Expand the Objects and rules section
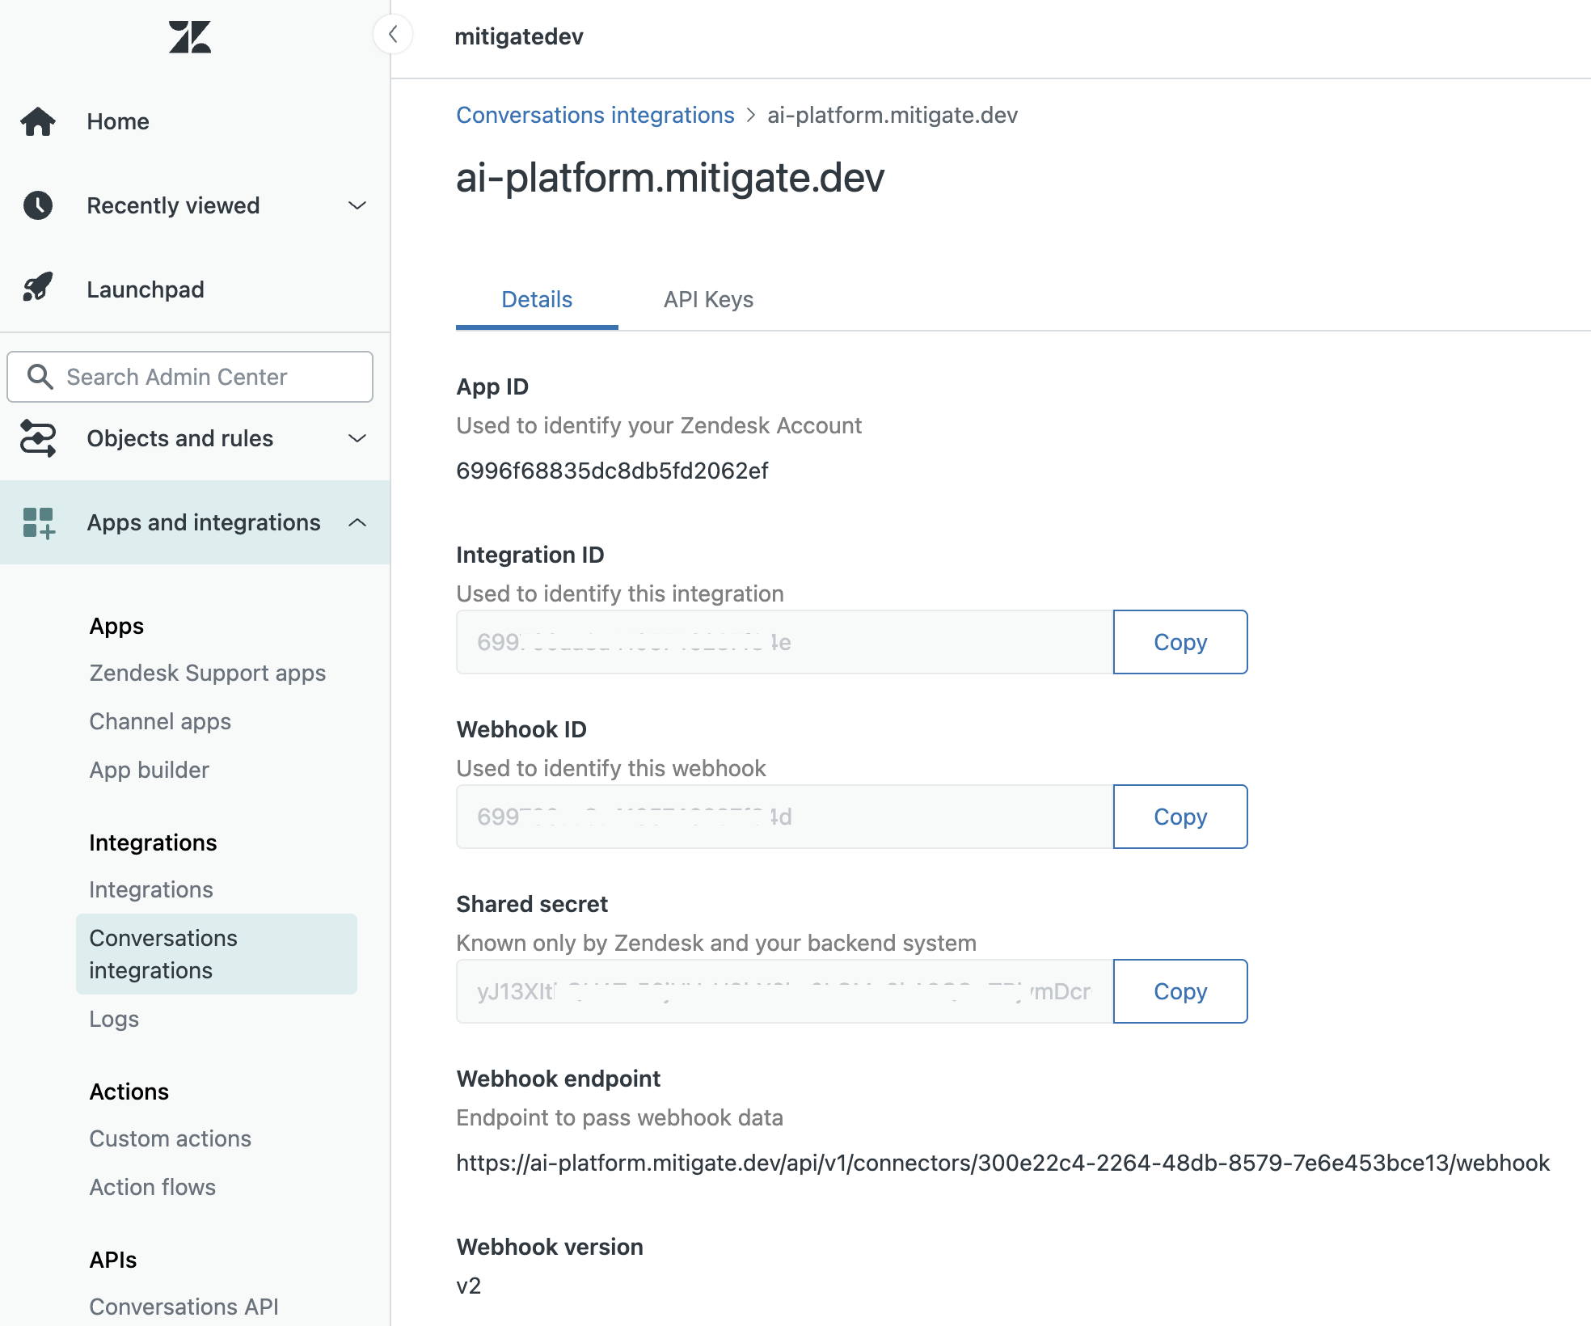 click(357, 438)
